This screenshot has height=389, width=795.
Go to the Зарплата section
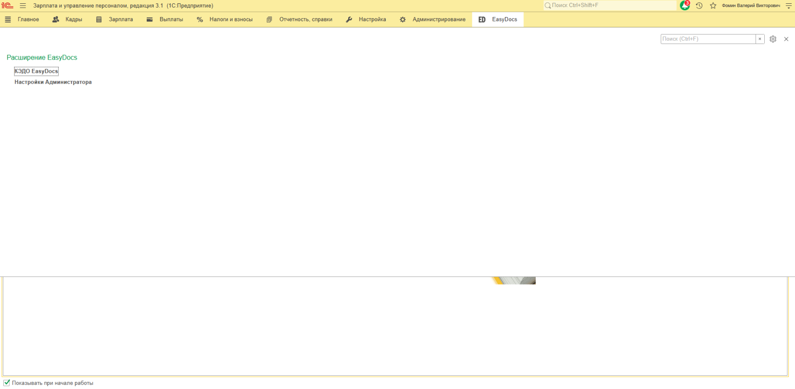pyautogui.click(x=115, y=19)
